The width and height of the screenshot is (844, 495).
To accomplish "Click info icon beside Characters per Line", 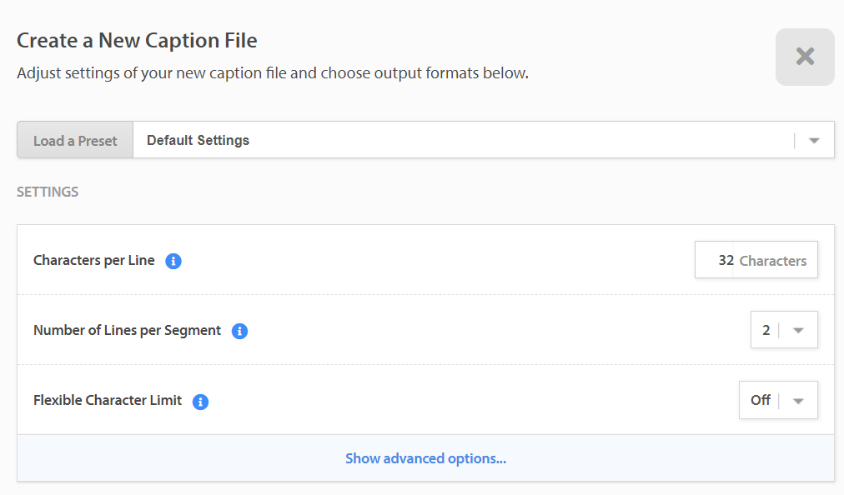I will [x=173, y=261].
